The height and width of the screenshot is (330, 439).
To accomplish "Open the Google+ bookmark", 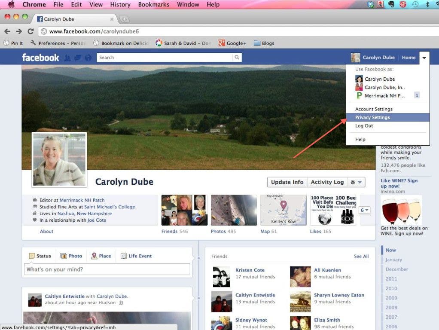I will point(232,43).
